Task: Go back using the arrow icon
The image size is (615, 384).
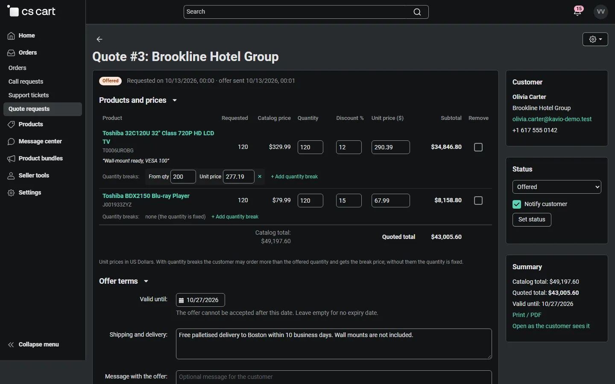Action: coord(100,39)
